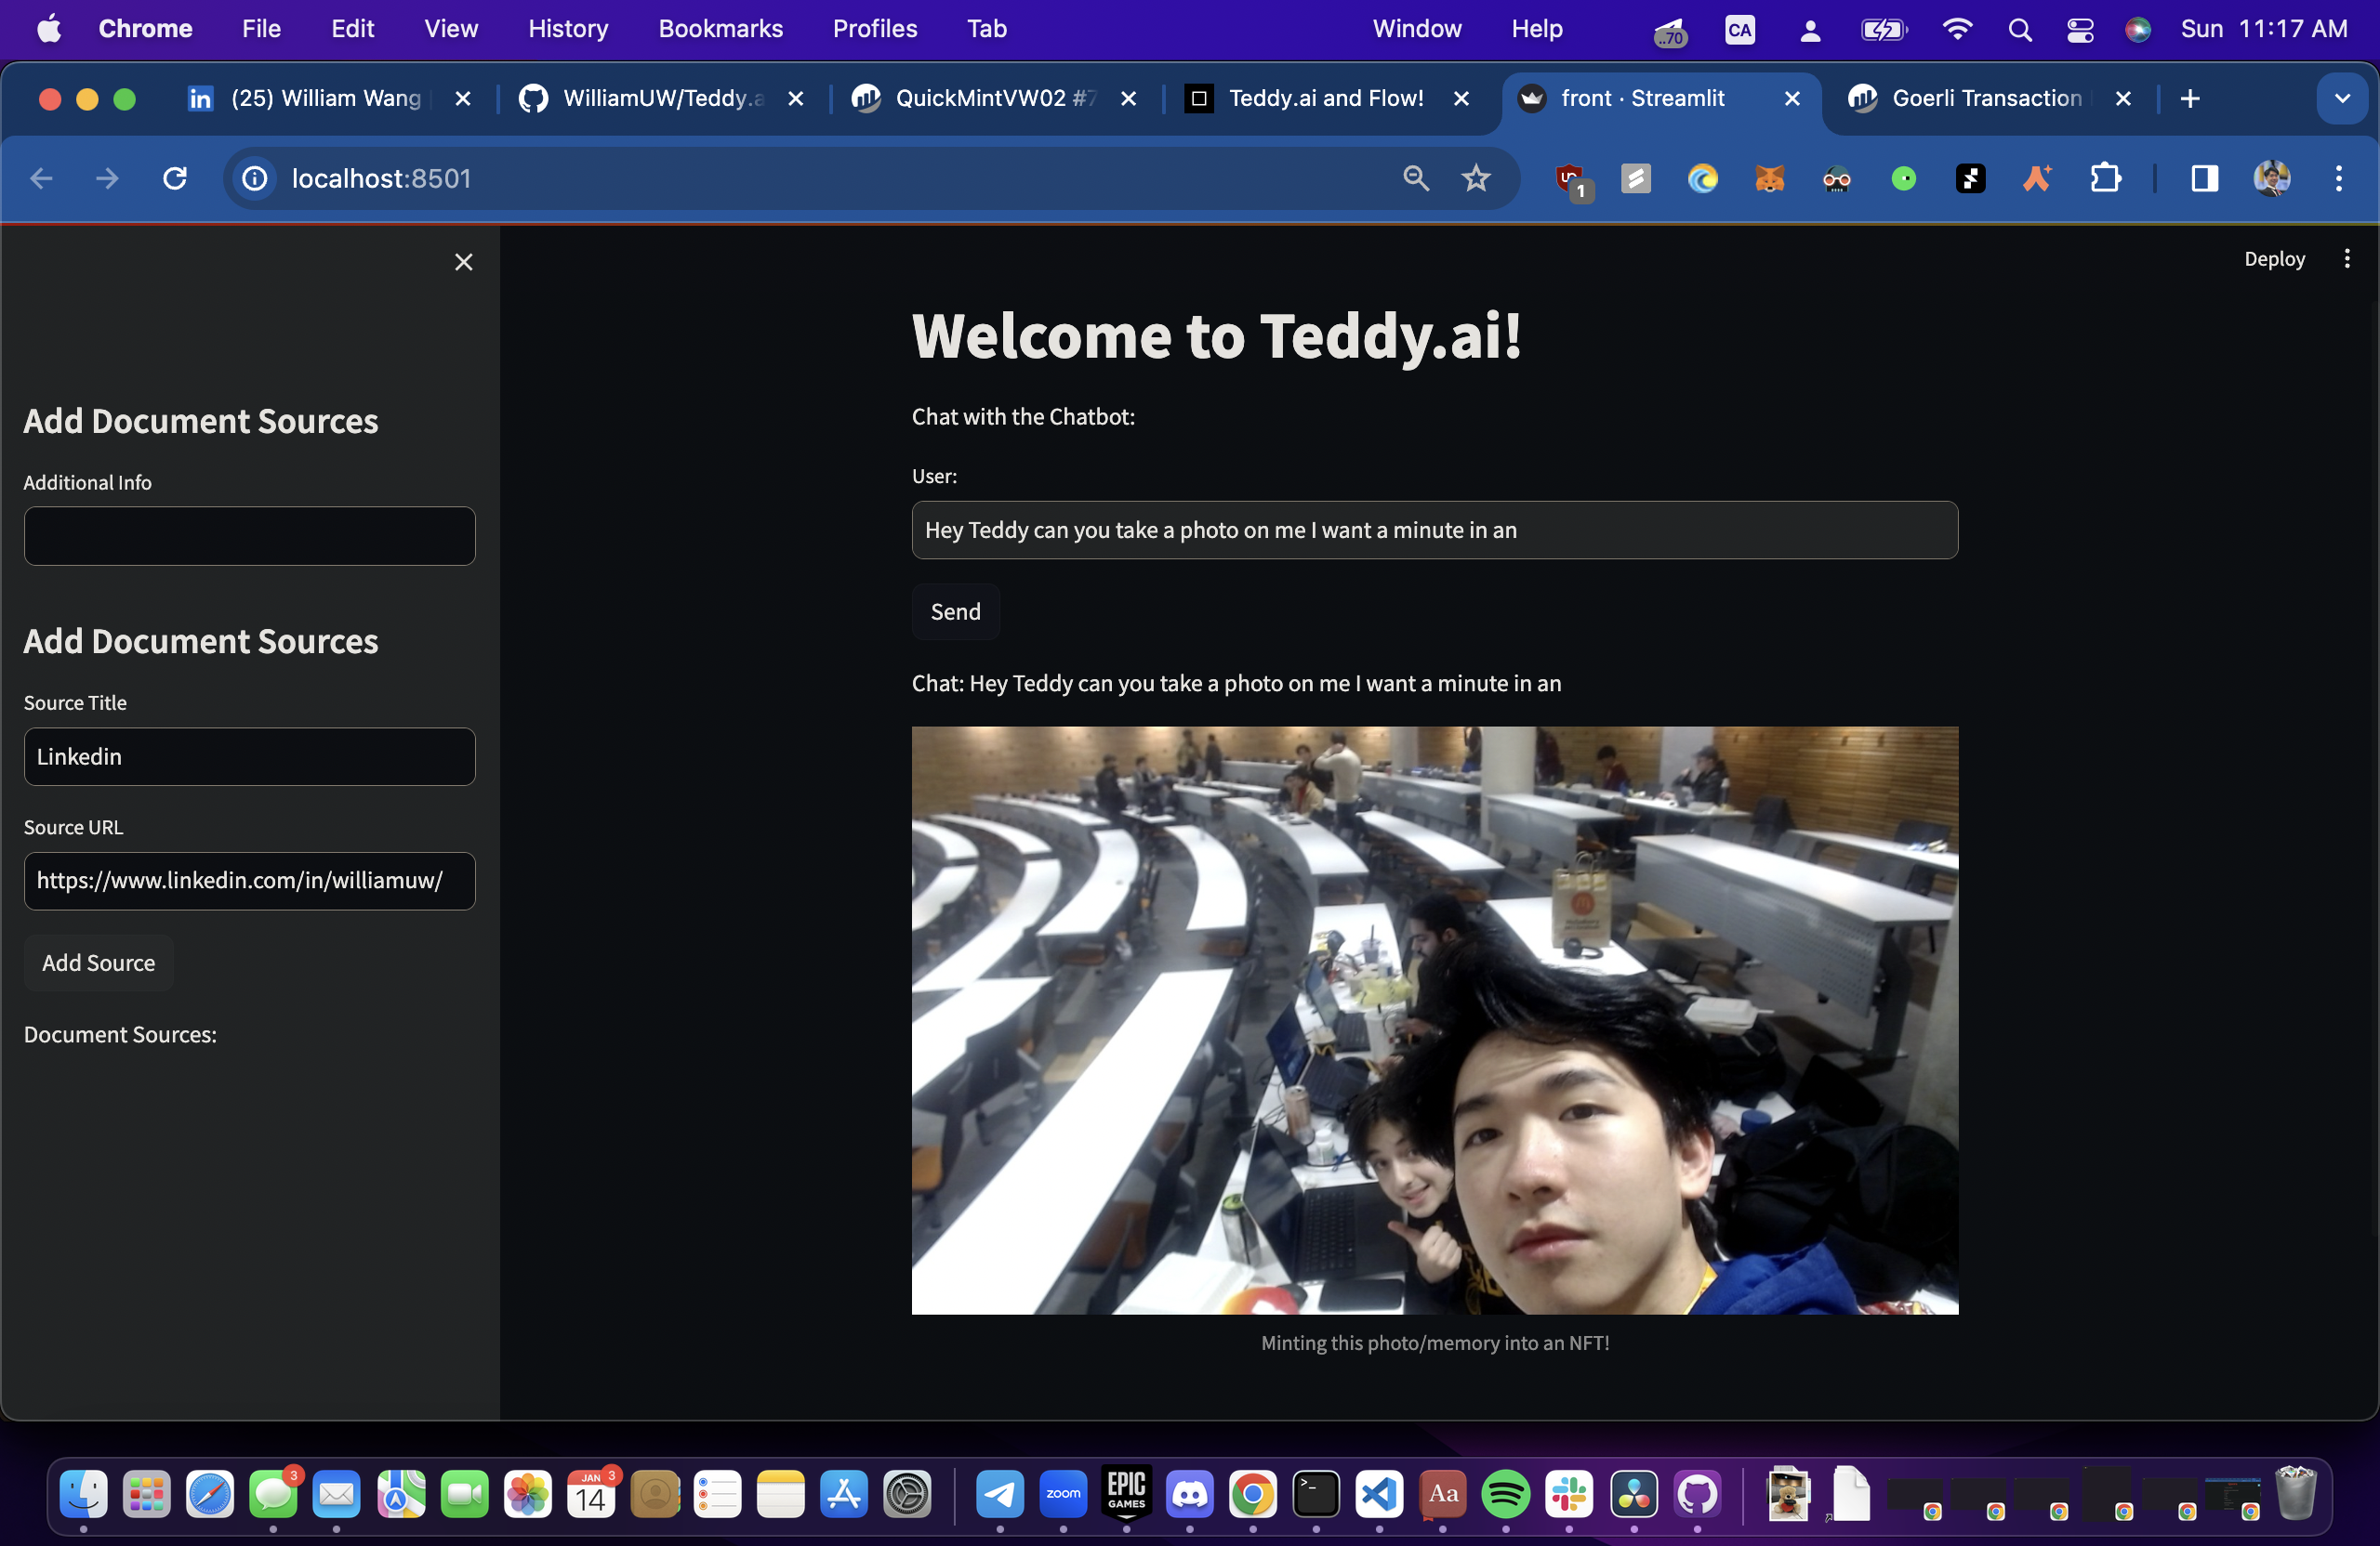
Task: Open the Chrome Extensions puzzle icon
Action: pyautogui.click(x=2105, y=179)
